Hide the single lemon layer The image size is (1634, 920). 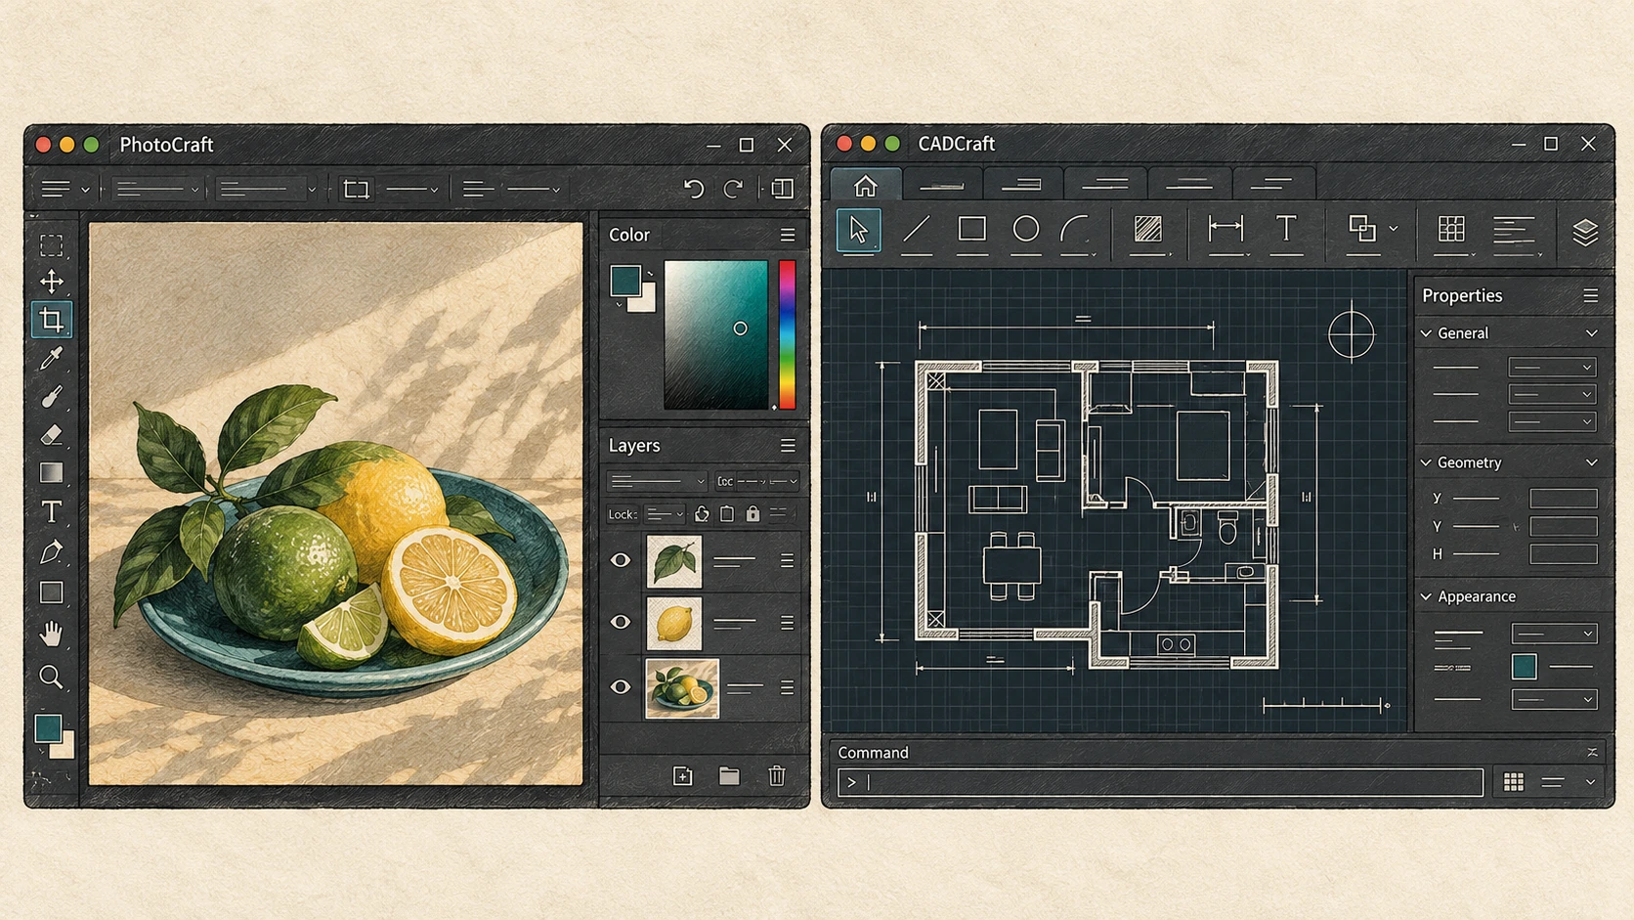pyautogui.click(x=621, y=622)
